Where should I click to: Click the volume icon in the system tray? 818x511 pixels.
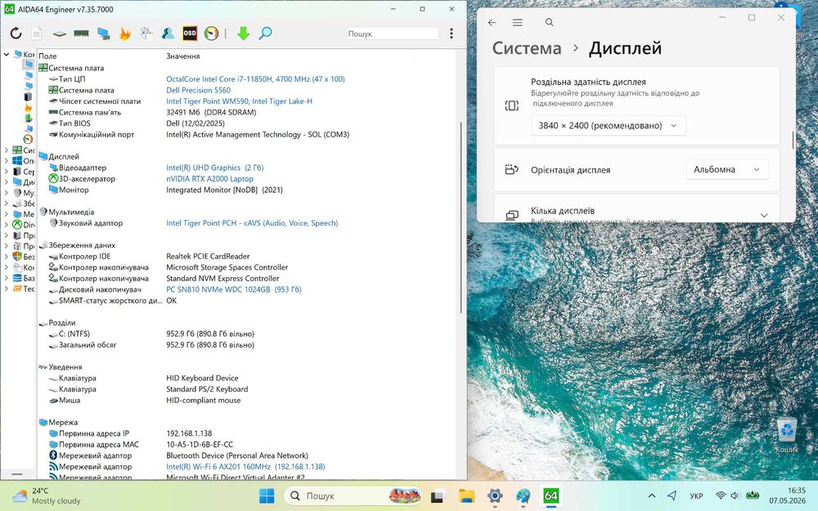[x=735, y=495]
